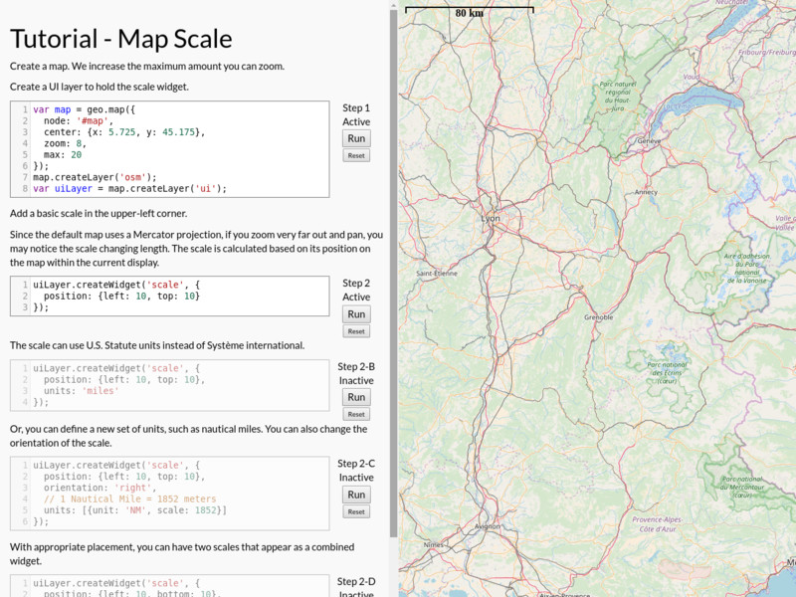
Task: Reset the Step 1 example
Action: [x=356, y=155]
